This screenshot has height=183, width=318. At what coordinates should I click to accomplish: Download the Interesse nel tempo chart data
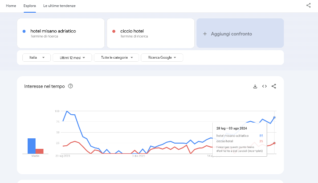[255, 86]
